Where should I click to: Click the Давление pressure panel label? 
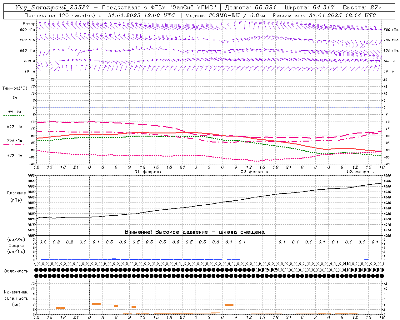coord(16,193)
